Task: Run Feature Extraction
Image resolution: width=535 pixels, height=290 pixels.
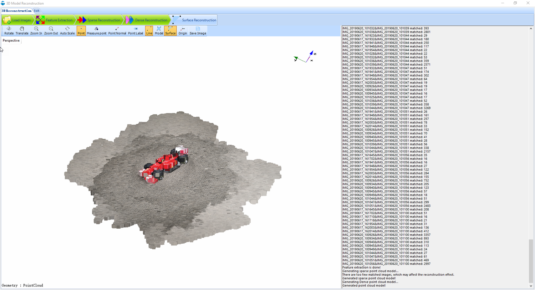Action: pyautogui.click(x=59, y=20)
